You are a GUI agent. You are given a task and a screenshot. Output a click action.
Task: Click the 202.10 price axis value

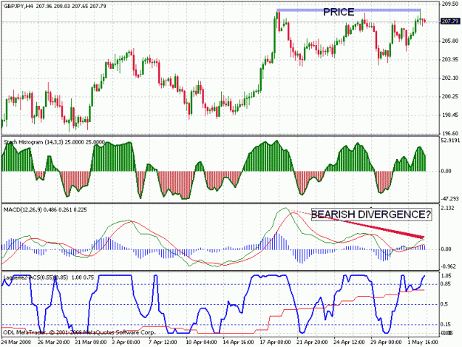(x=450, y=78)
